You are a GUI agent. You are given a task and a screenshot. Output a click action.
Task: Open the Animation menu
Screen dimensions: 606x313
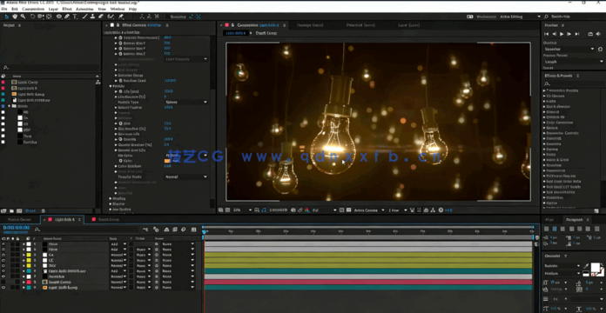point(84,9)
